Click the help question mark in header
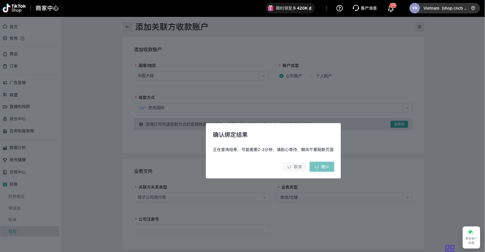Screen dimensions: 485x252 pyautogui.click(x=339, y=8)
